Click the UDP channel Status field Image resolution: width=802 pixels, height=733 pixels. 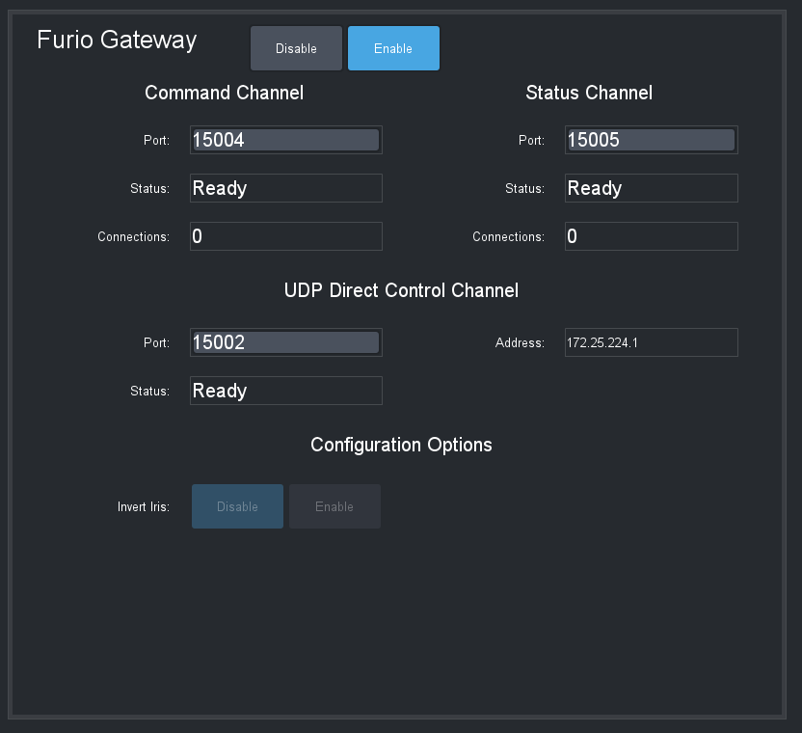pos(285,390)
